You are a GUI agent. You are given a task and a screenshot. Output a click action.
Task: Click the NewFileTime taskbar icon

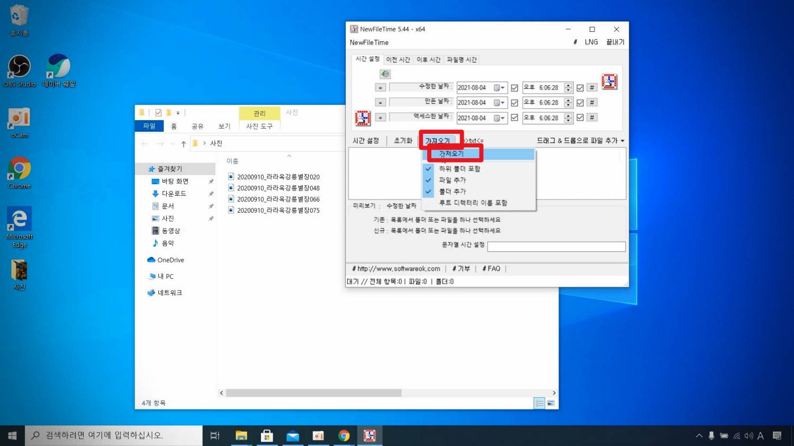click(x=369, y=435)
